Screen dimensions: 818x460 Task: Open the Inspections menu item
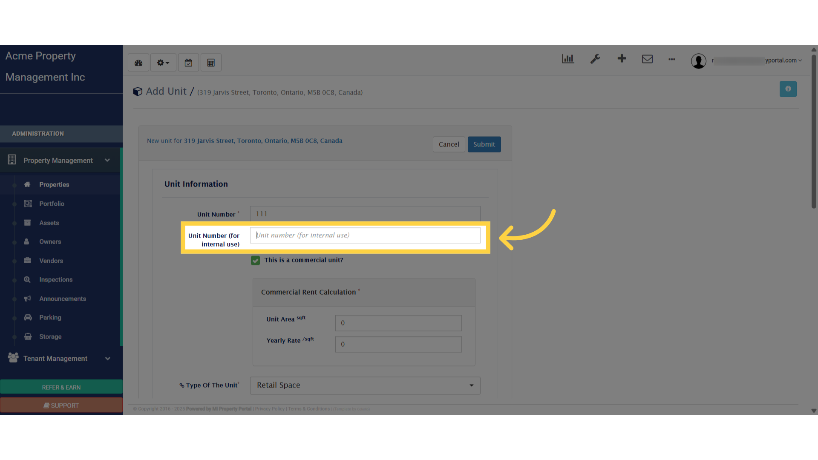coord(56,279)
